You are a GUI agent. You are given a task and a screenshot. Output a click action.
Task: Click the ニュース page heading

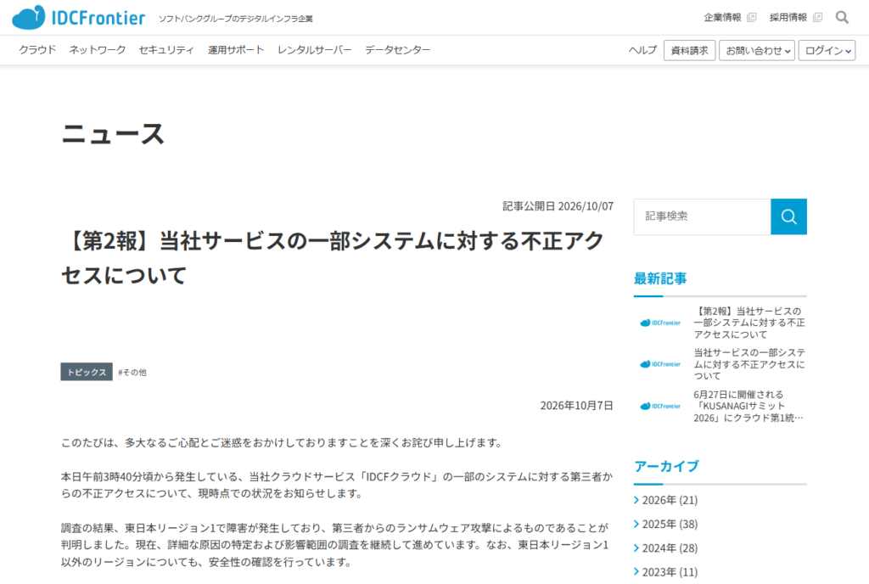113,134
